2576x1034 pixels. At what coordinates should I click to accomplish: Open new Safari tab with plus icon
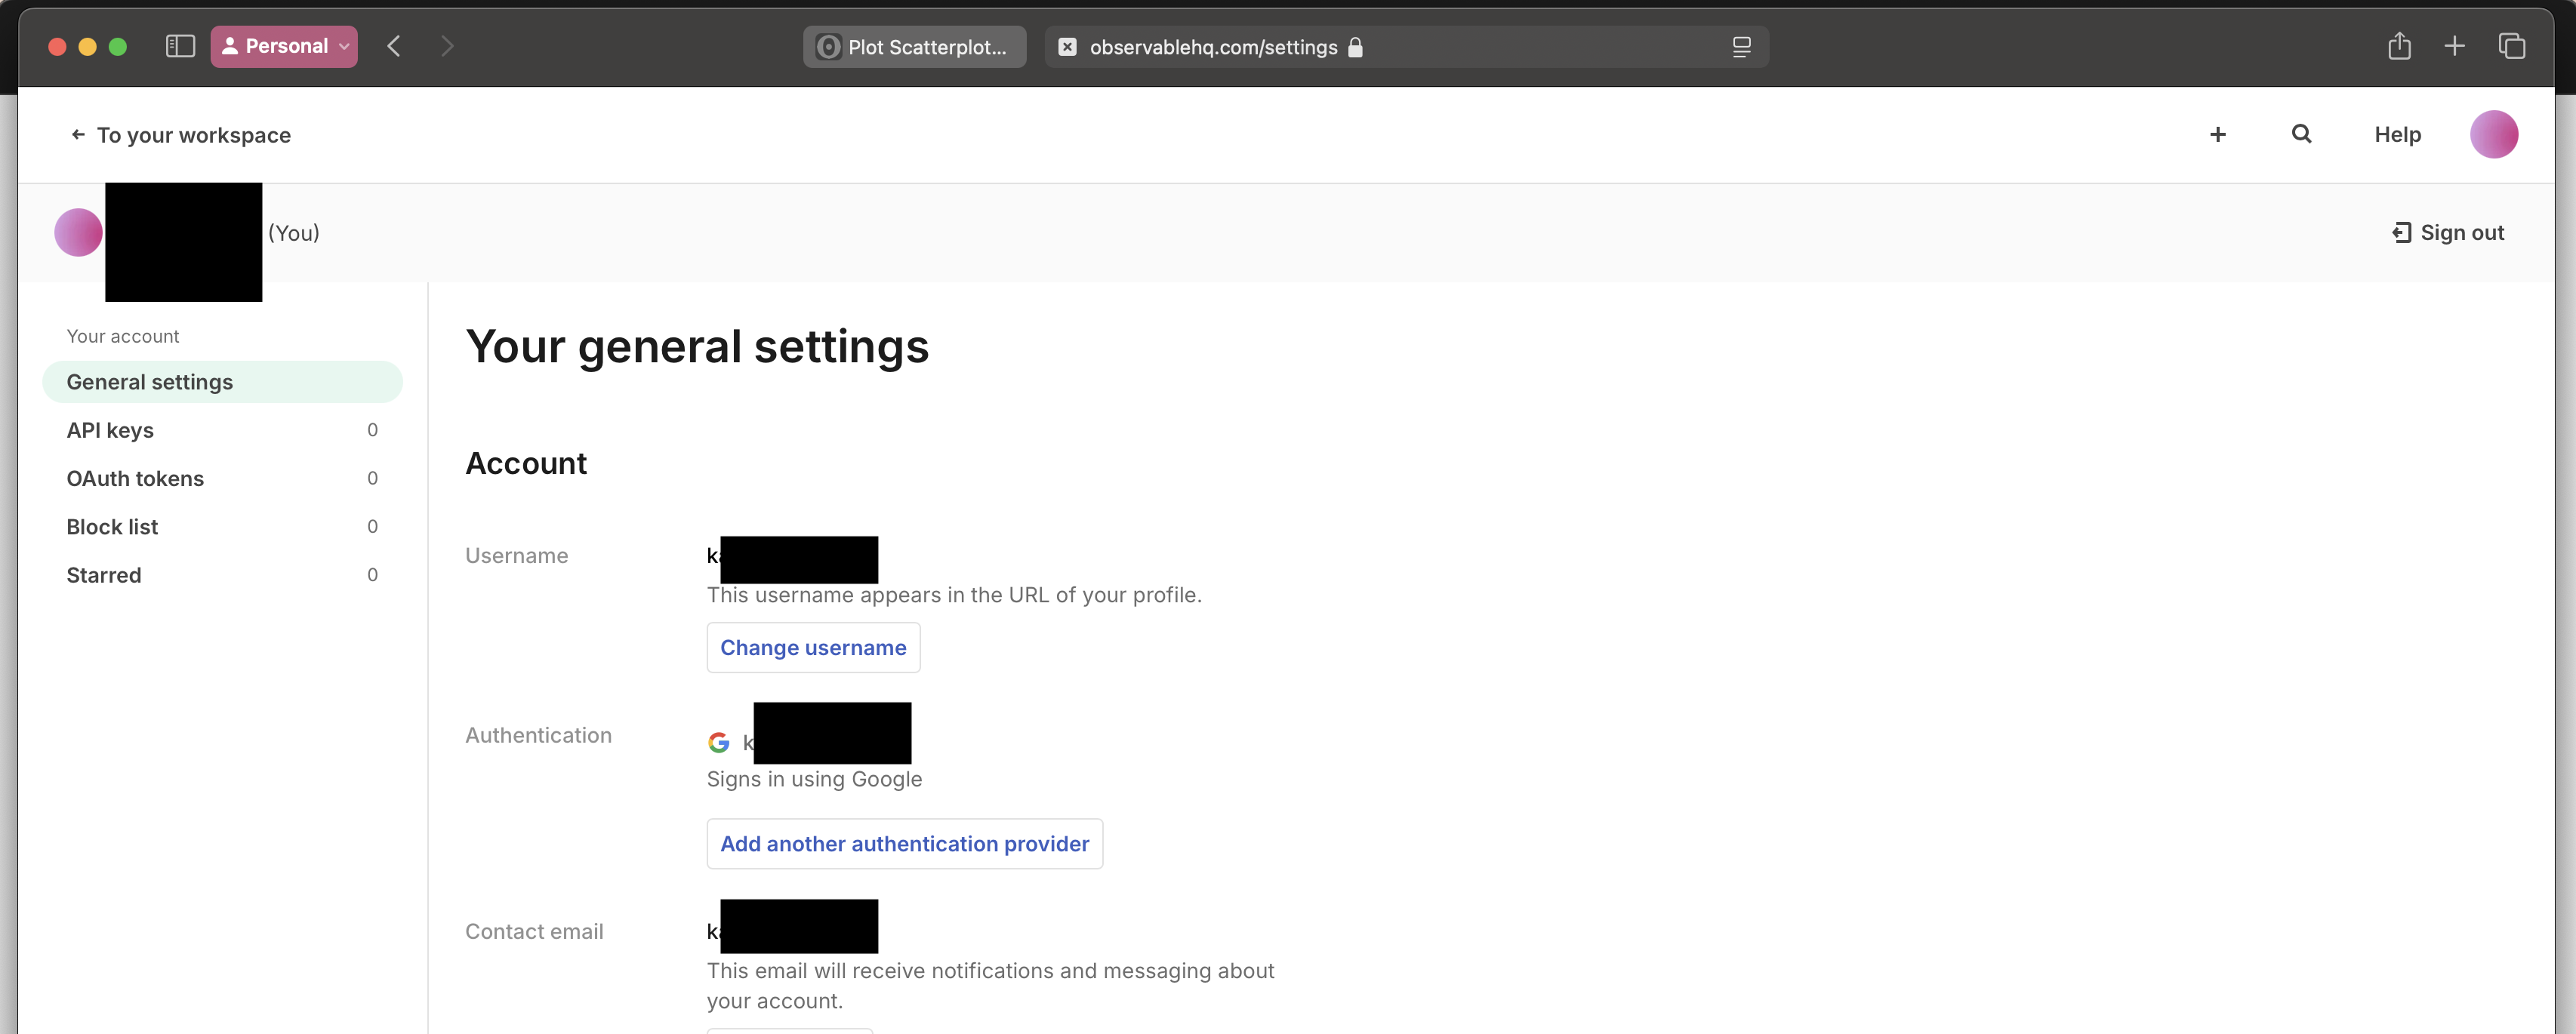[x=2454, y=46]
